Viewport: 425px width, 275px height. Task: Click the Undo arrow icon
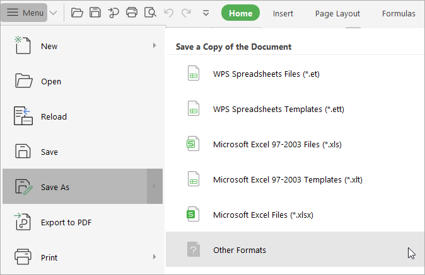168,13
